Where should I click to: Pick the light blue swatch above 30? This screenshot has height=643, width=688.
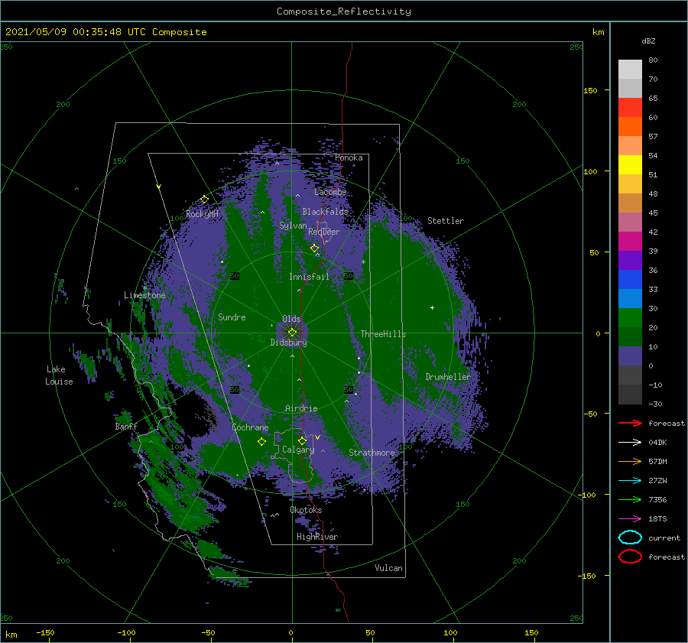(x=630, y=298)
